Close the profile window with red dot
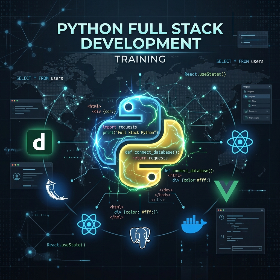 [13, 165]
